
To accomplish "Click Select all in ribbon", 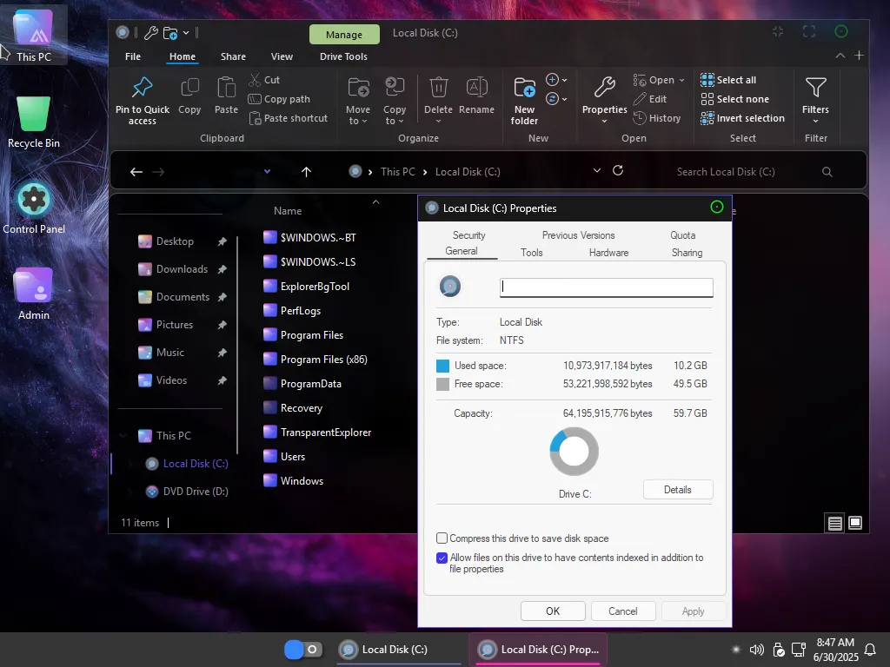I will point(728,80).
